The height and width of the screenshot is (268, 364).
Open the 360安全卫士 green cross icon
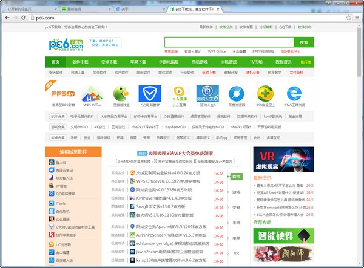click(x=265, y=94)
